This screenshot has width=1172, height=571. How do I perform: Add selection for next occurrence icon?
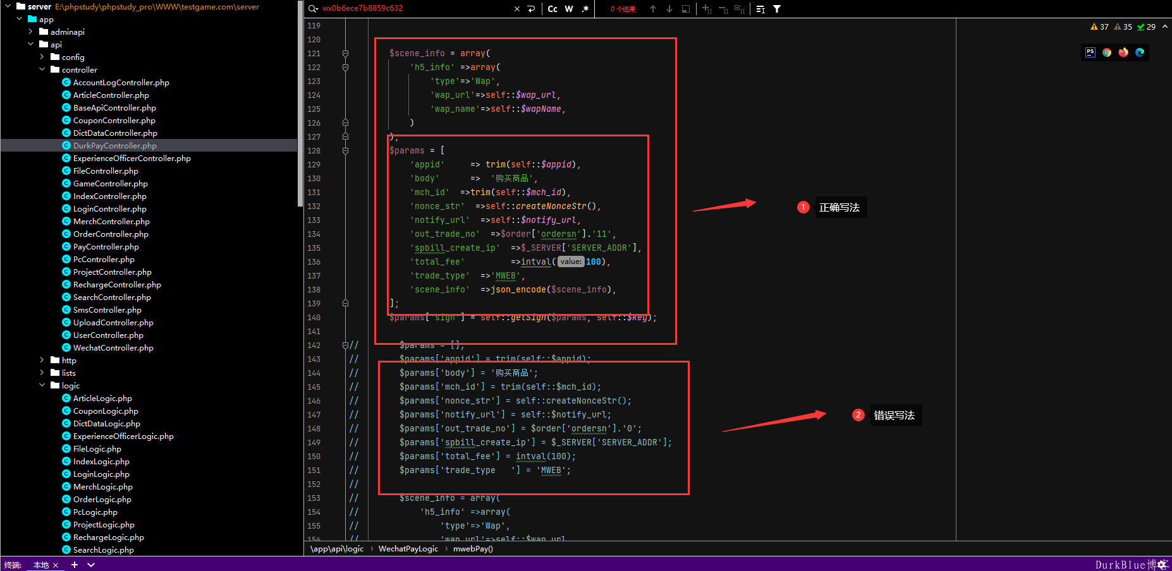[707, 9]
